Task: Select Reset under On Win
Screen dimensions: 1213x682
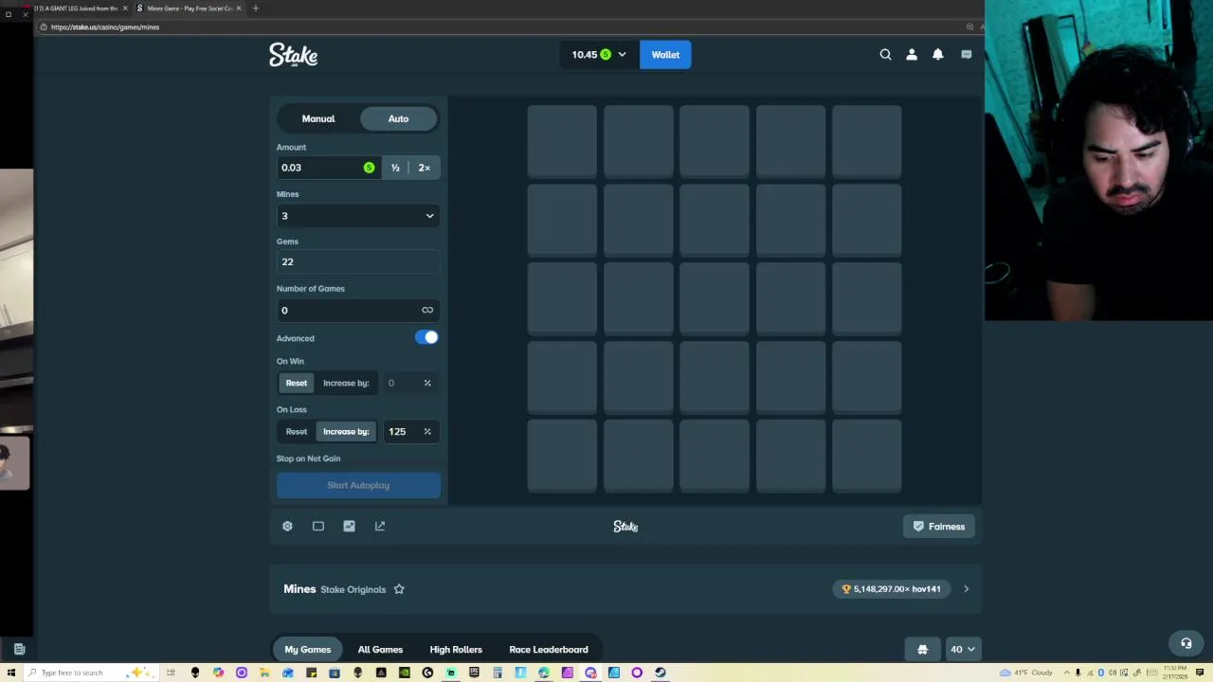Action: click(296, 383)
